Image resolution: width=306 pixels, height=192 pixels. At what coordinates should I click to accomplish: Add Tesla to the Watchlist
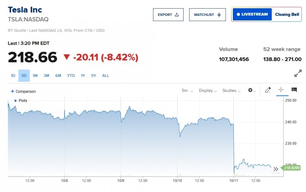[207, 15]
